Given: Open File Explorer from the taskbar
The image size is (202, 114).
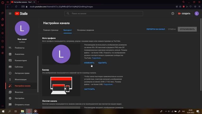Looking at the screenshot, I should (22, 111).
